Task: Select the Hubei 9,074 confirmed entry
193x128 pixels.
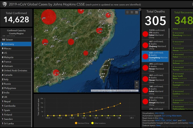Action: pos(155,34)
